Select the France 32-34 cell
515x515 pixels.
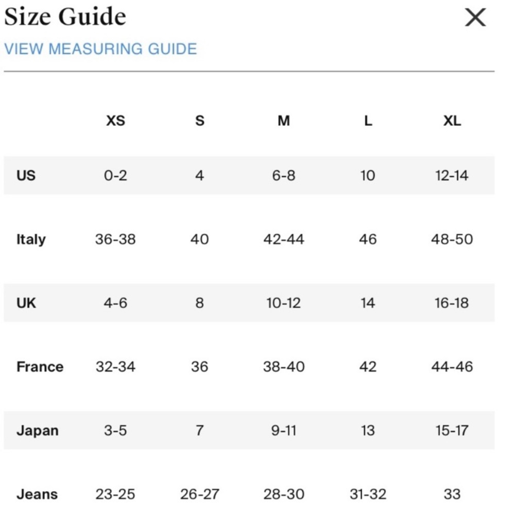[115, 367]
